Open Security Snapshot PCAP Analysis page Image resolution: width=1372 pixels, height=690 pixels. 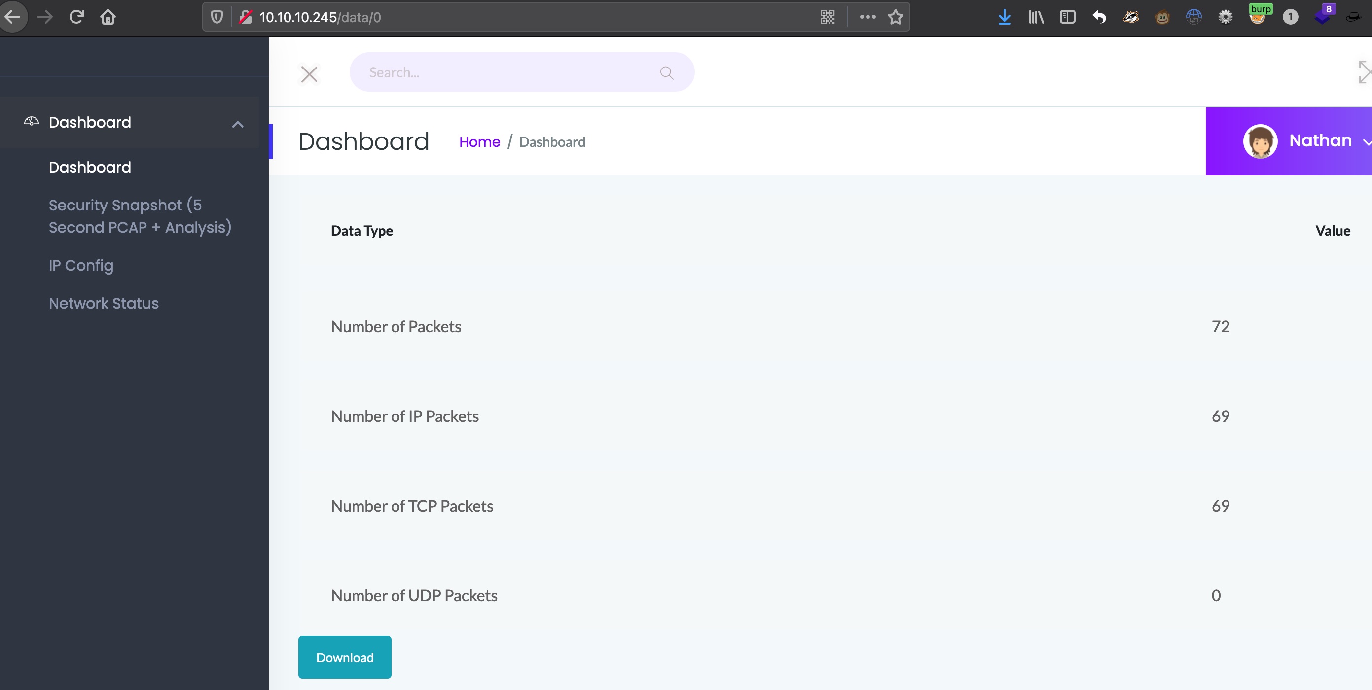tap(140, 216)
